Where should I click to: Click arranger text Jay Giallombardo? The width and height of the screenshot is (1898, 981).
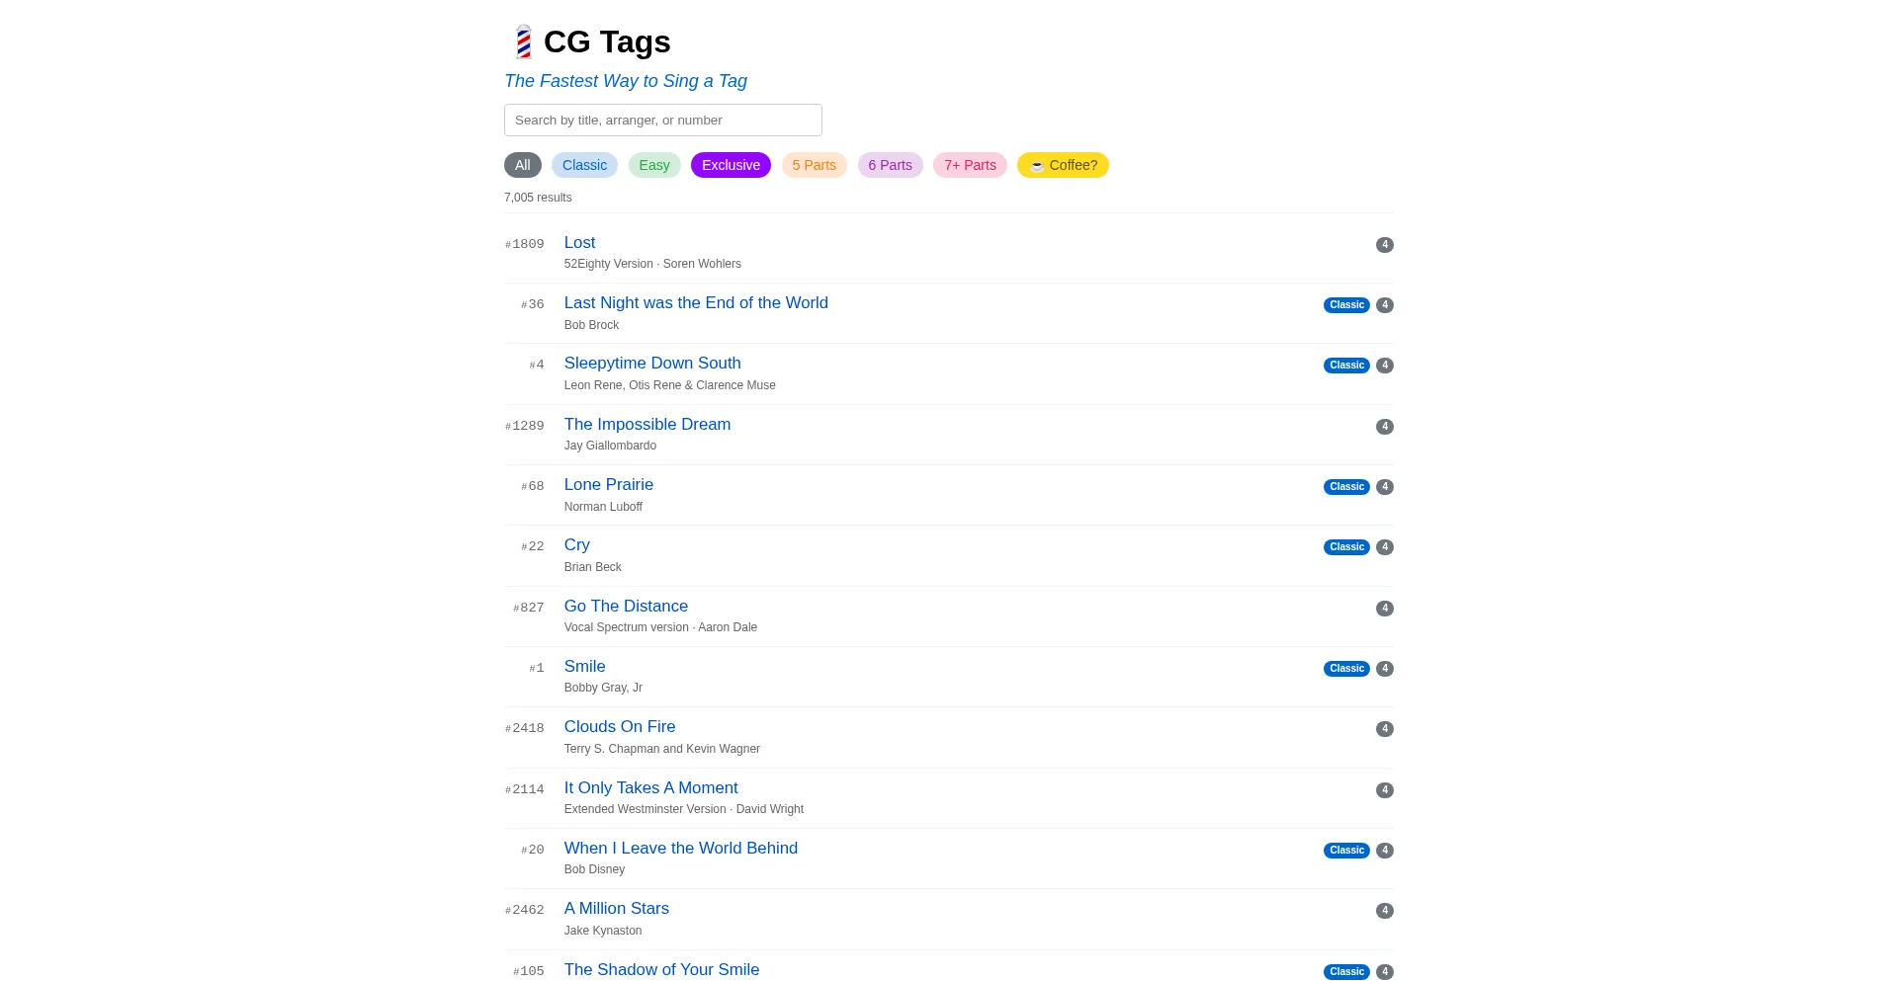(x=610, y=446)
